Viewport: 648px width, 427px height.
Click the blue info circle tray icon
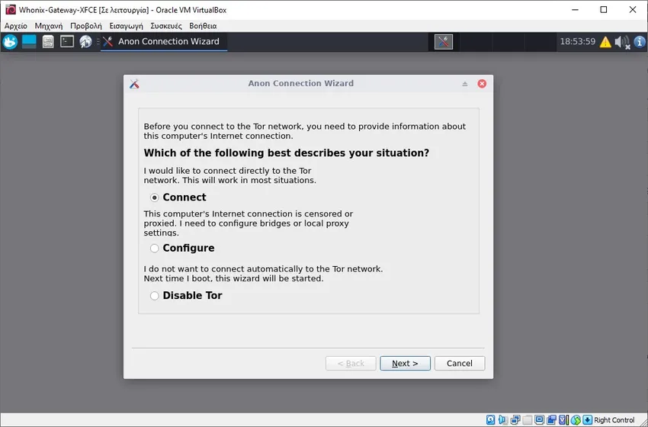(x=640, y=42)
